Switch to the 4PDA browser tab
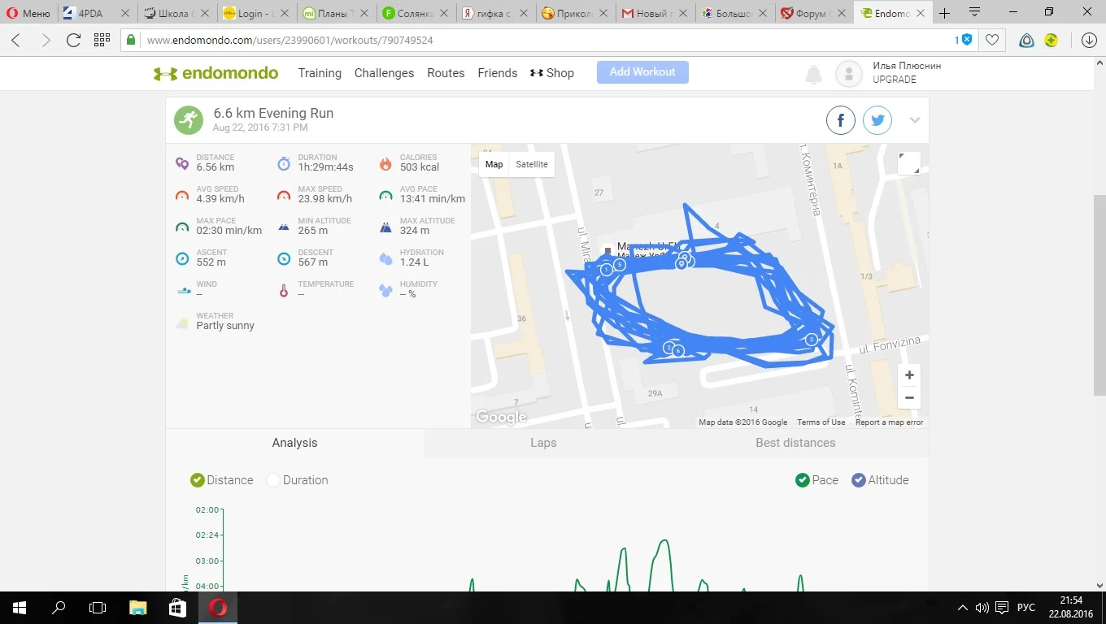The image size is (1106, 624). (96, 13)
